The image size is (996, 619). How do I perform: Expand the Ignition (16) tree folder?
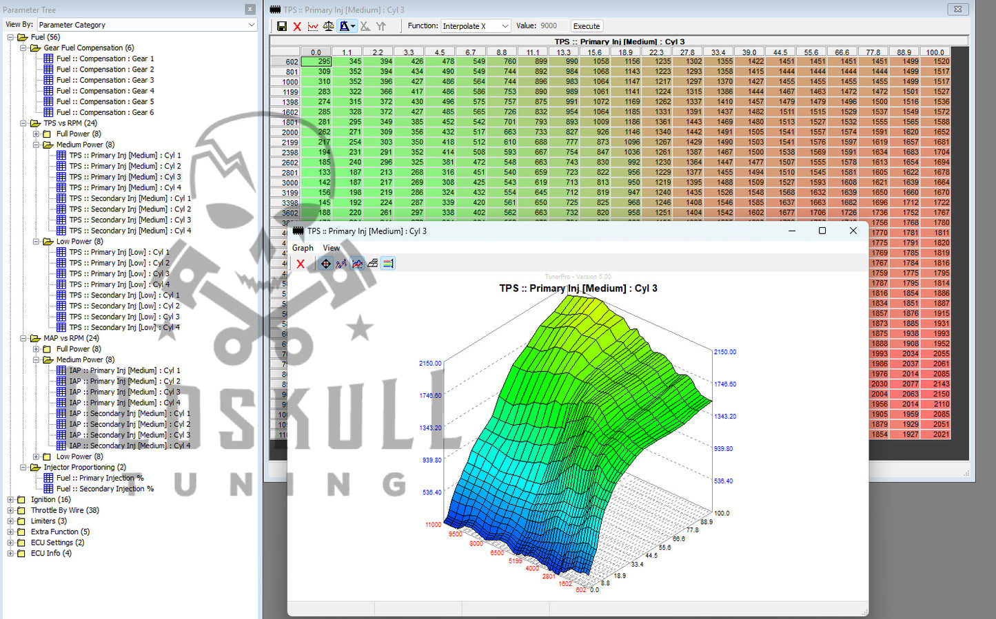coord(10,500)
